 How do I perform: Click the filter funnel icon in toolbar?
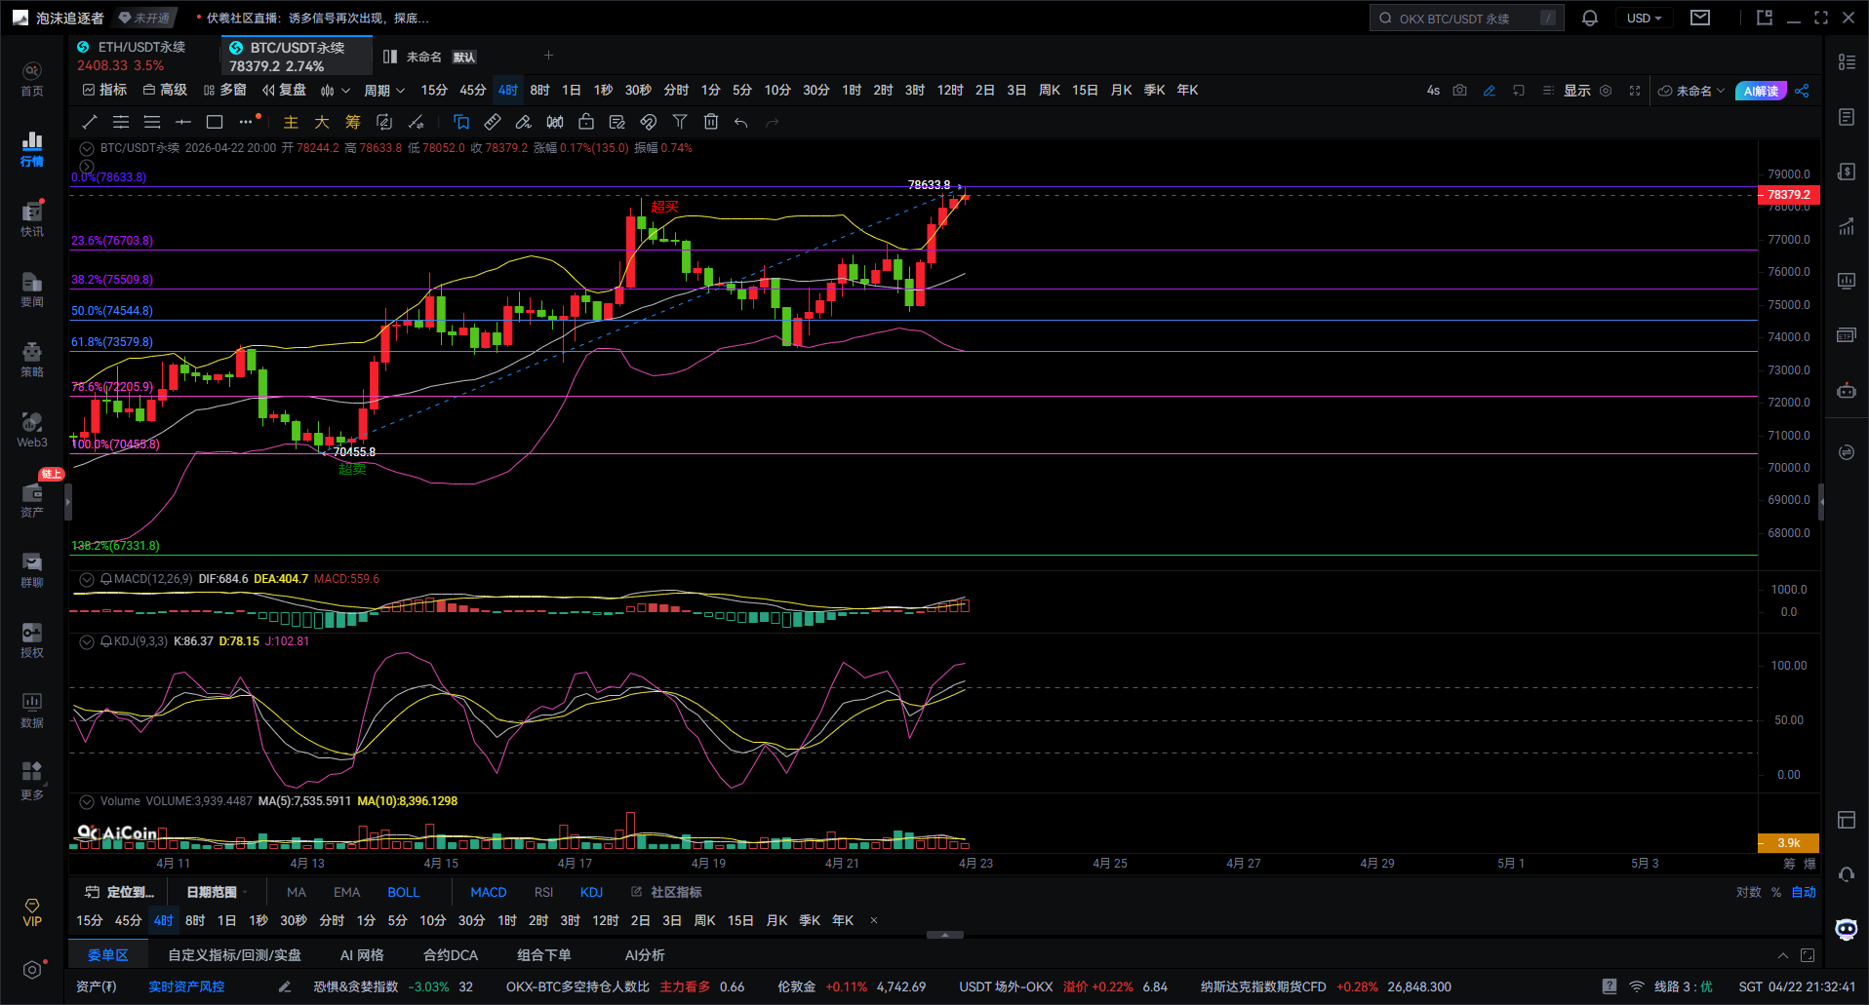(680, 122)
